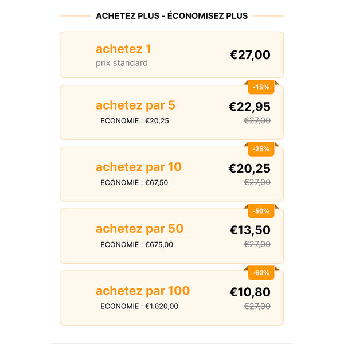Click the -25% discount badge

point(261,149)
